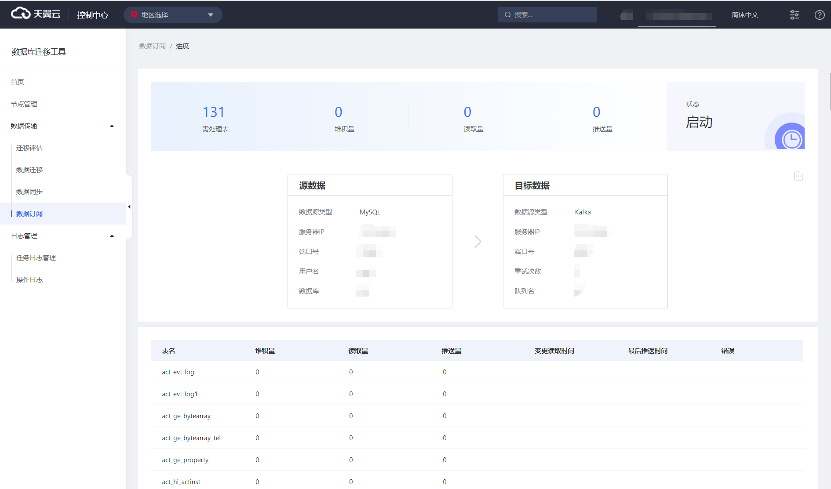
Task: Open 数据迁移 submenu item
Action: (x=29, y=170)
